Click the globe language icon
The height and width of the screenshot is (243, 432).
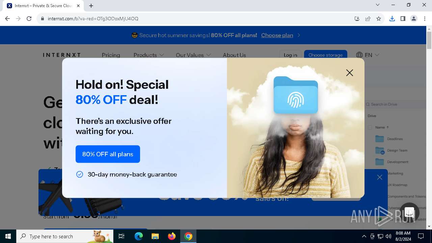(359, 55)
